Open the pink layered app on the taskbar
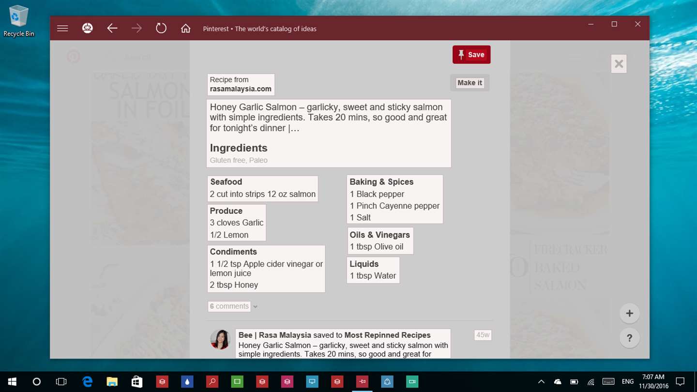697x392 pixels. tap(287, 382)
